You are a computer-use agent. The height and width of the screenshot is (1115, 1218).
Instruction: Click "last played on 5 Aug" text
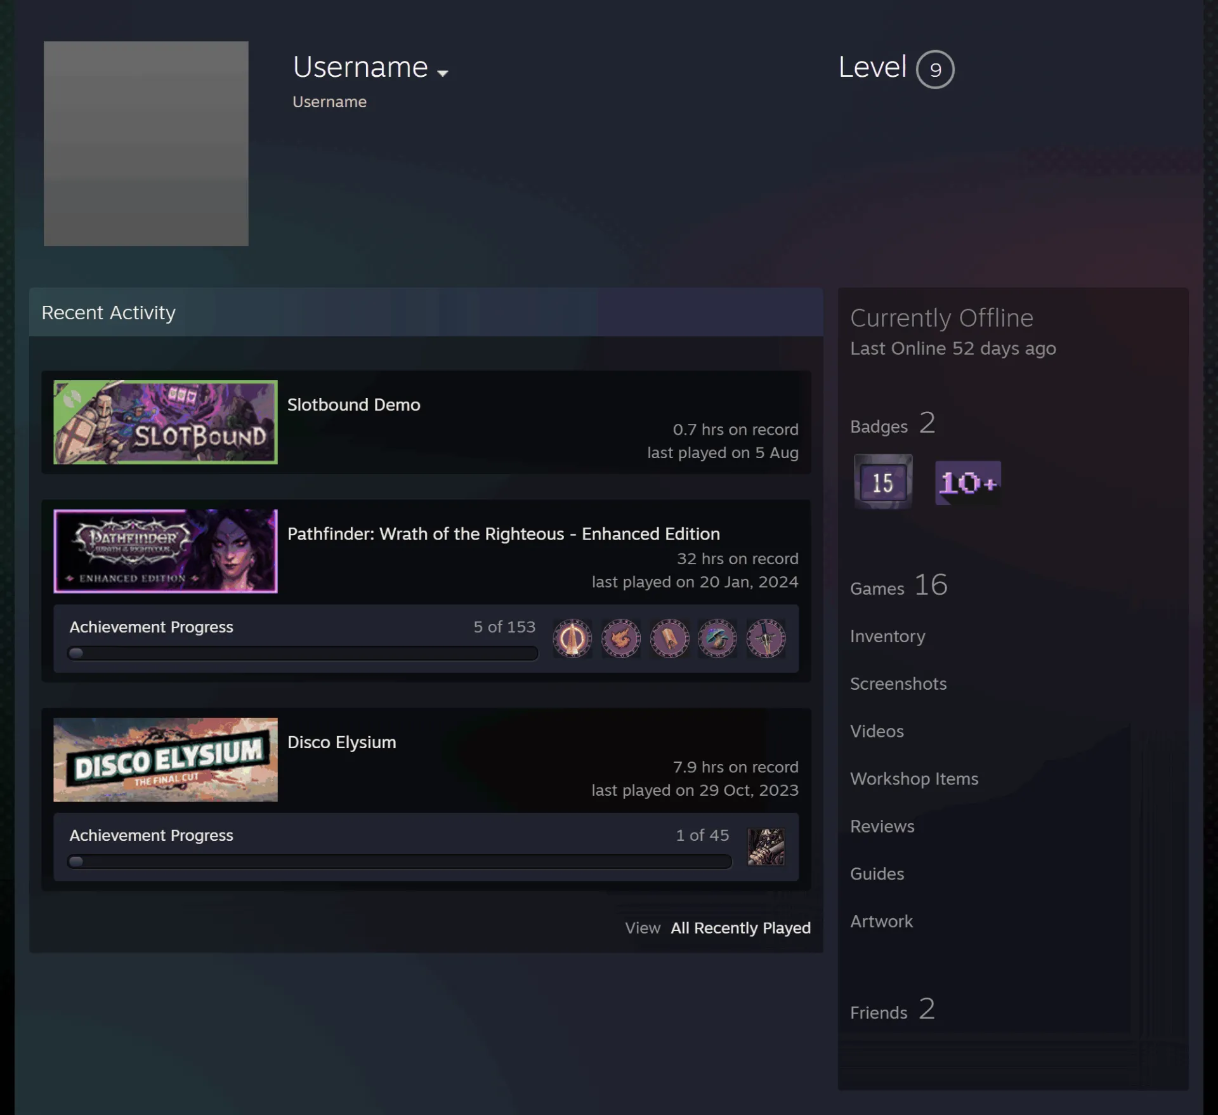[723, 453]
